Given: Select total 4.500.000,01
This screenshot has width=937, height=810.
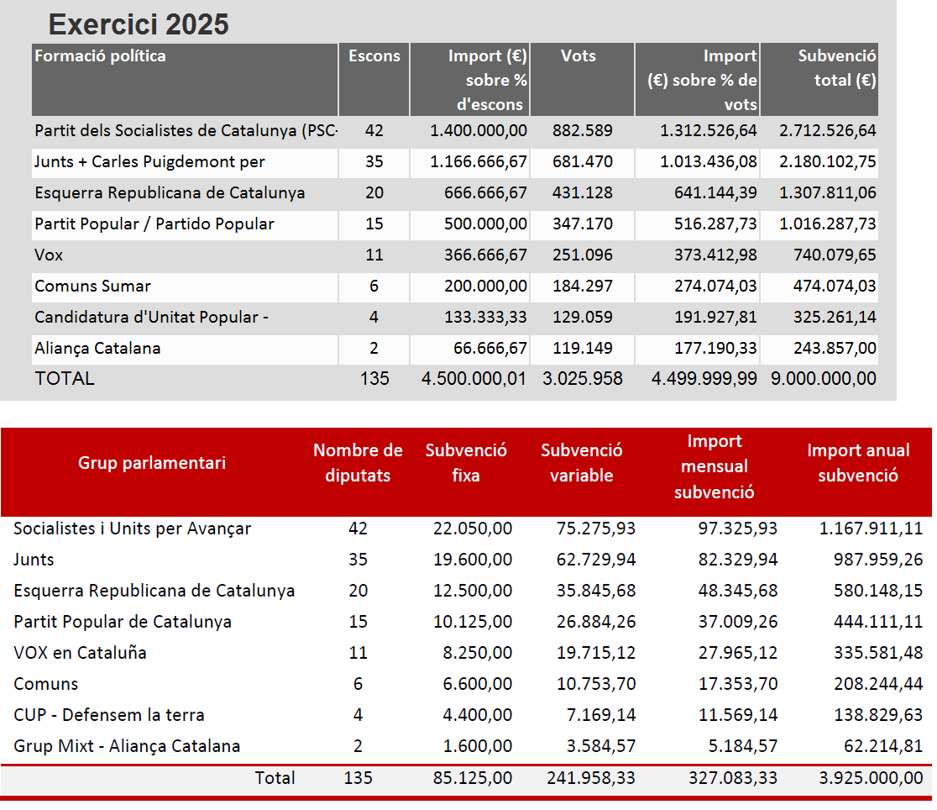Looking at the screenshot, I should tap(474, 379).
